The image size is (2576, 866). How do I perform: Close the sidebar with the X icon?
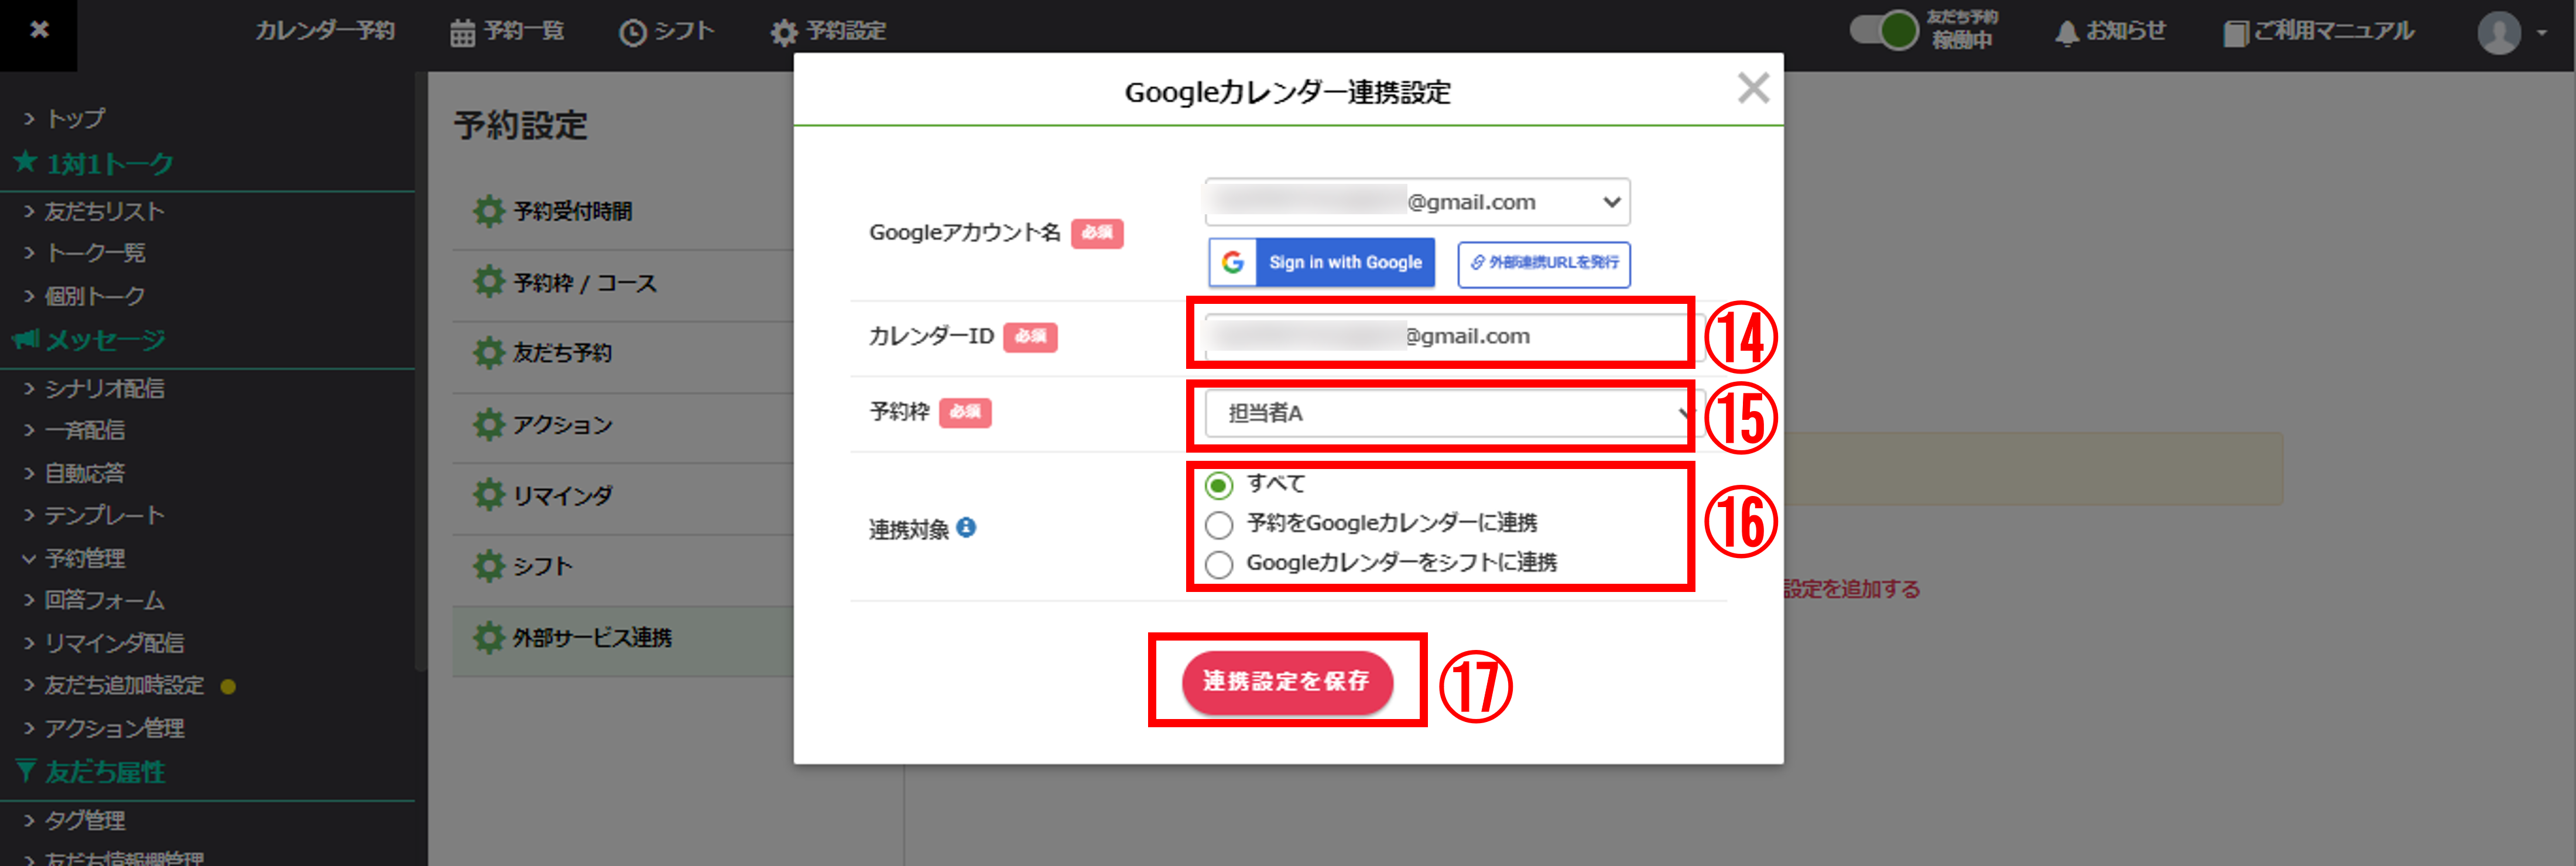coord(39,30)
